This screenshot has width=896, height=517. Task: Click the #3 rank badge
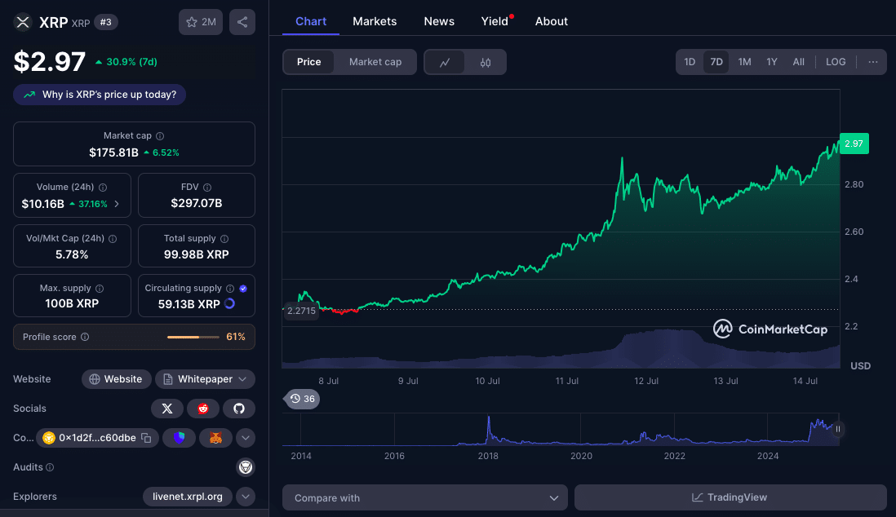[x=106, y=22]
